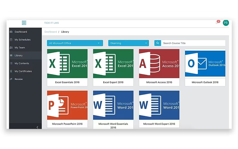238x149 pixels.
Task: Click the Library breadcrumb text
Action: pos(65,32)
